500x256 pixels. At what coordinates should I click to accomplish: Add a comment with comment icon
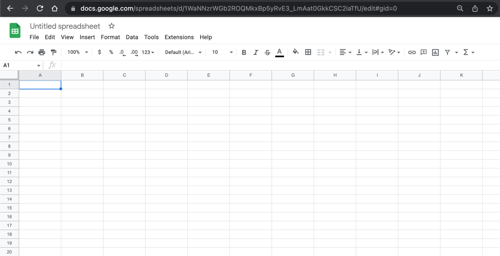[423, 52]
